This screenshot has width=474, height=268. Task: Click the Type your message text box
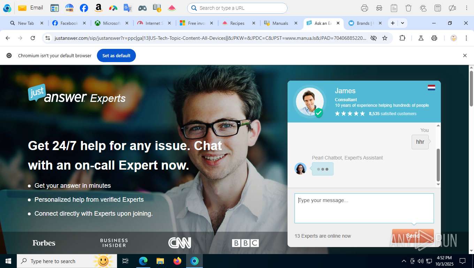point(364,208)
